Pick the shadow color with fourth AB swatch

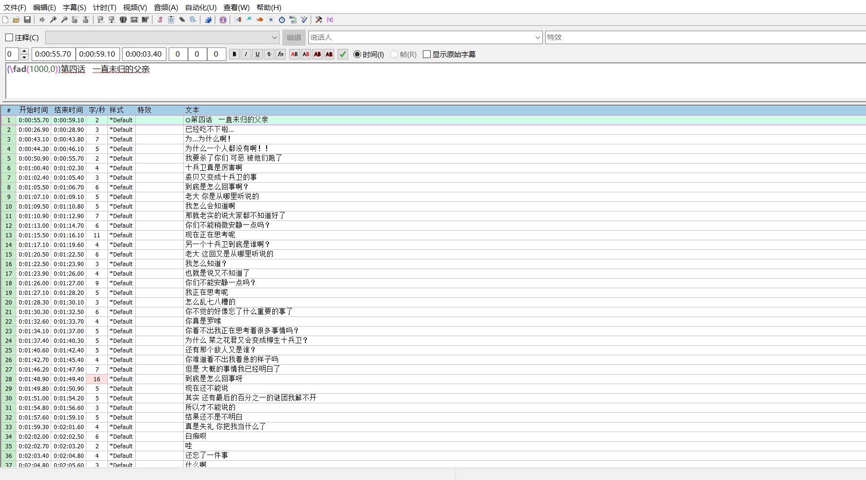[329, 54]
